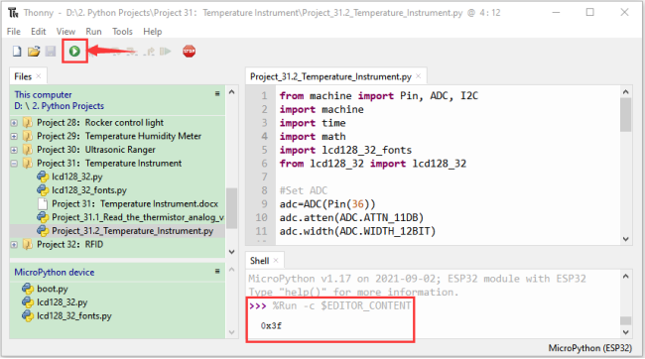Click Python icon of Project_31.1 thermistor file
The image size is (645, 359).
pos(43,217)
